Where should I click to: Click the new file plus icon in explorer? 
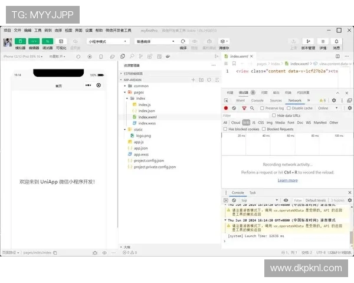[x=193, y=80]
